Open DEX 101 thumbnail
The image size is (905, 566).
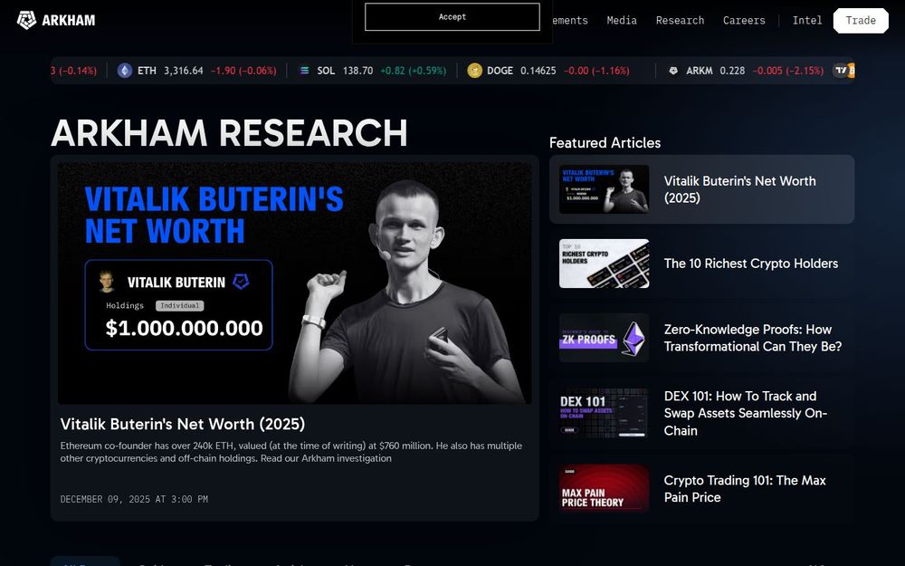click(x=604, y=414)
